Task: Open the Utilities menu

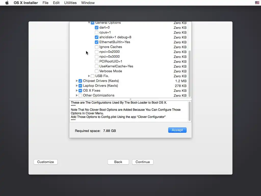Action: 70,3
